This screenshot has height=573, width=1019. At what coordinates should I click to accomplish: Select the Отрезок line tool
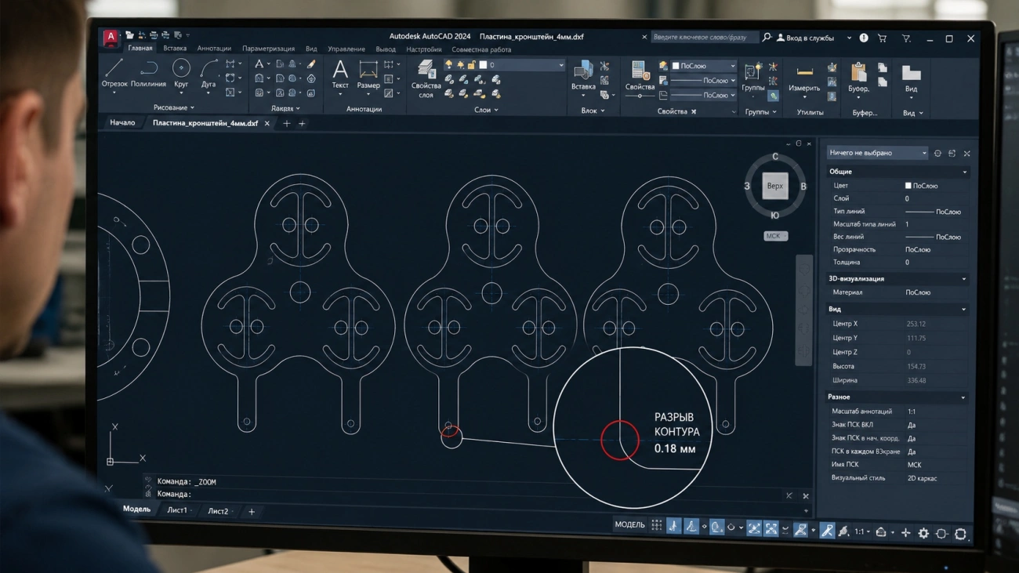click(x=114, y=73)
